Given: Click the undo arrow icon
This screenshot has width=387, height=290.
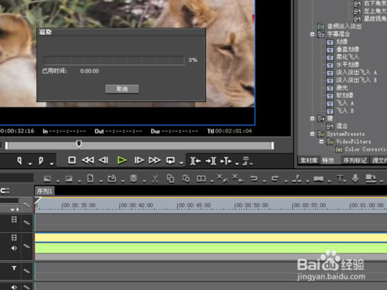Looking at the screenshot, I should [x=254, y=178].
